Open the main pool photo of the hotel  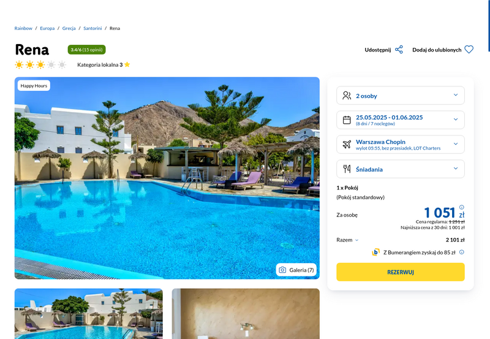[x=167, y=178]
